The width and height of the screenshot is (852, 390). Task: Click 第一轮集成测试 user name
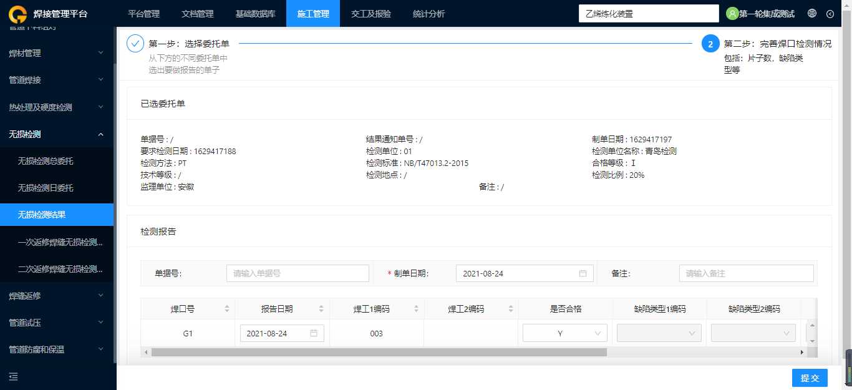click(767, 14)
